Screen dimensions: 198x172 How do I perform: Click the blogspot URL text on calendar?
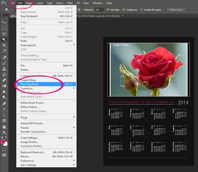tap(141, 102)
